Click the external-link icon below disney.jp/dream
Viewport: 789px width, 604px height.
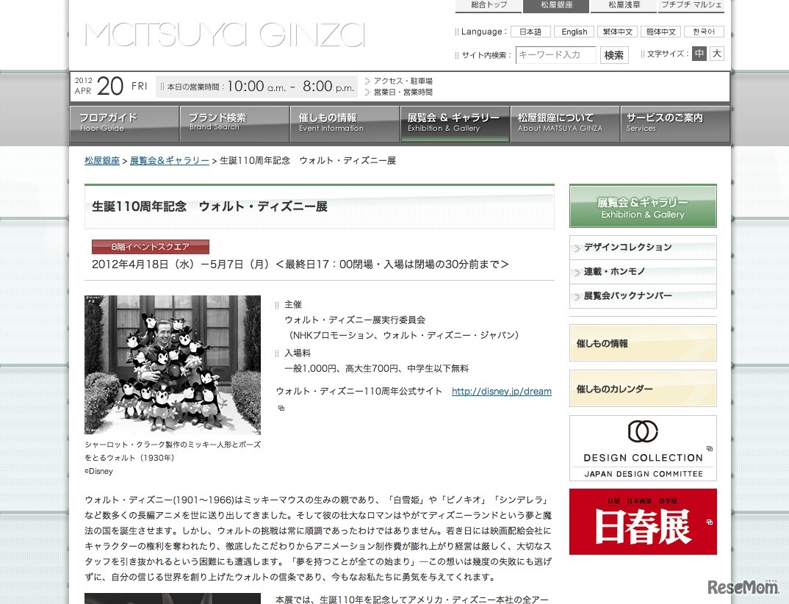point(282,406)
